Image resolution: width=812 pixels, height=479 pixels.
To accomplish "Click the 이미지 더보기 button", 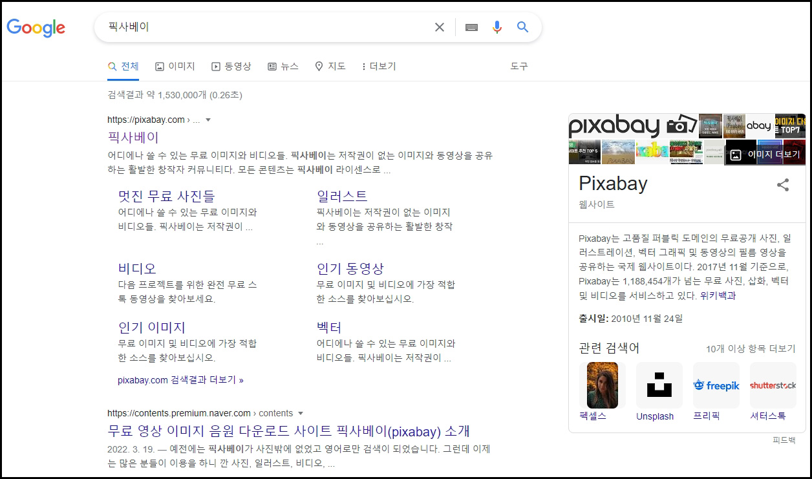I will click(x=765, y=154).
